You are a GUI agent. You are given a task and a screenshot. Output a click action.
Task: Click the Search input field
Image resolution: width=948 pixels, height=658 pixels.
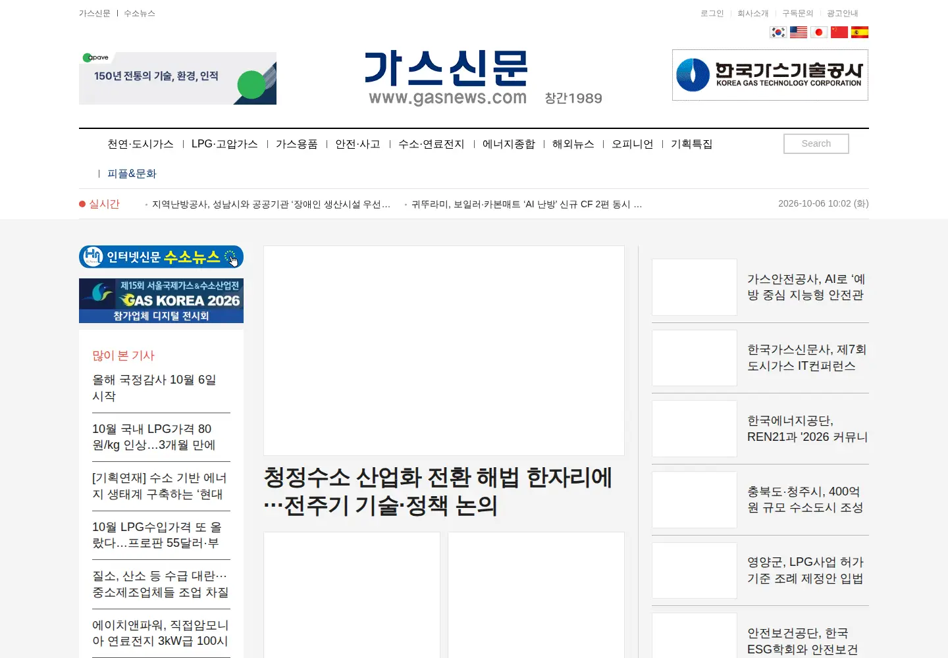[816, 143]
